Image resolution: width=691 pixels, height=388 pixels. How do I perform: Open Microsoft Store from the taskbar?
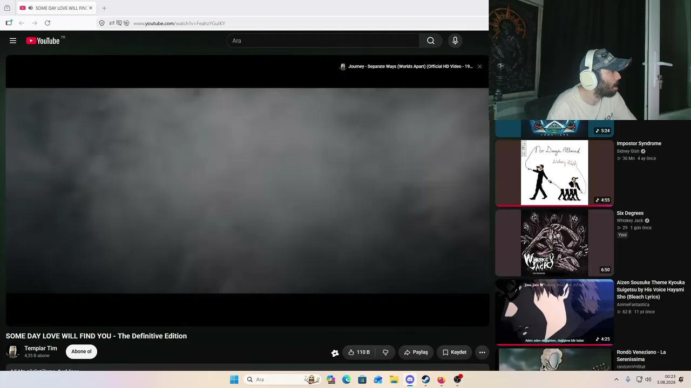coord(362,379)
